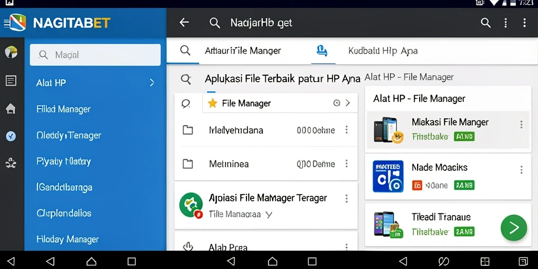The image size is (538, 269).
Task: Tap the slashed circle navigation icon
Action: [444, 262]
